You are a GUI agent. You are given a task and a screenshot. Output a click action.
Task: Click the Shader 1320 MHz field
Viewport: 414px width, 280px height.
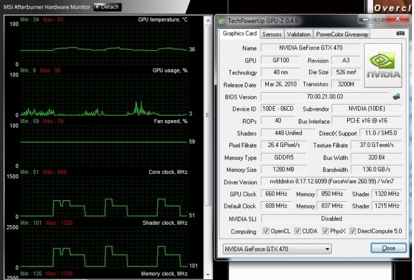coord(387,194)
